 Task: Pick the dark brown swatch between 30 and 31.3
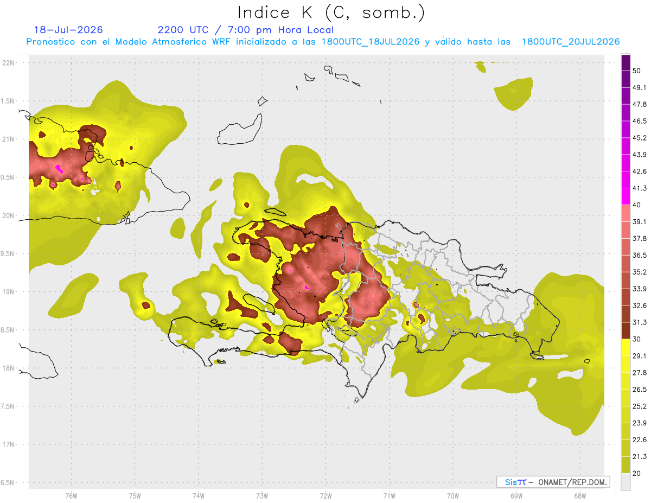click(626, 330)
